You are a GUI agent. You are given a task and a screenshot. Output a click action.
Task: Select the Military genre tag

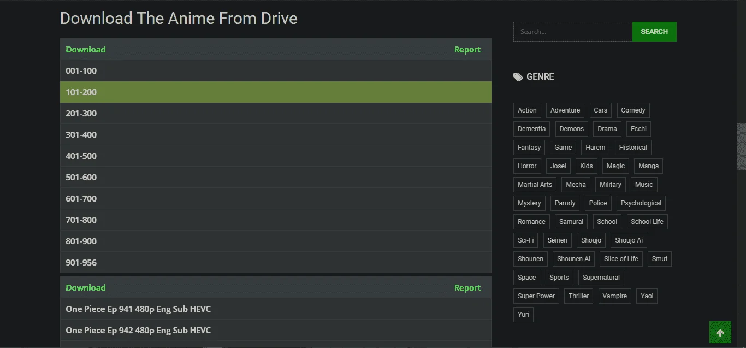point(611,185)
